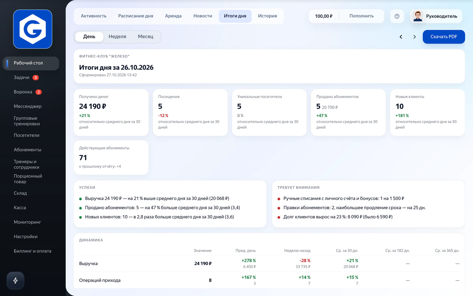Open Посетители in the sidebar

pos(31,136)
